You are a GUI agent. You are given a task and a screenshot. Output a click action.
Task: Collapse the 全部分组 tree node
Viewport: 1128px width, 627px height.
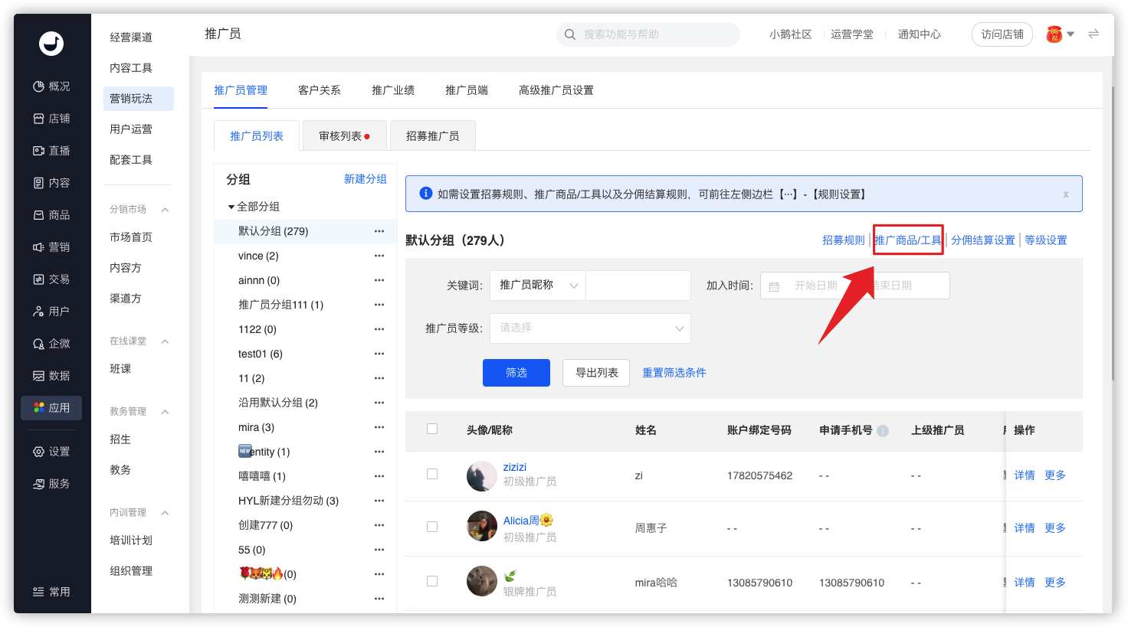[x=231, y=207]
